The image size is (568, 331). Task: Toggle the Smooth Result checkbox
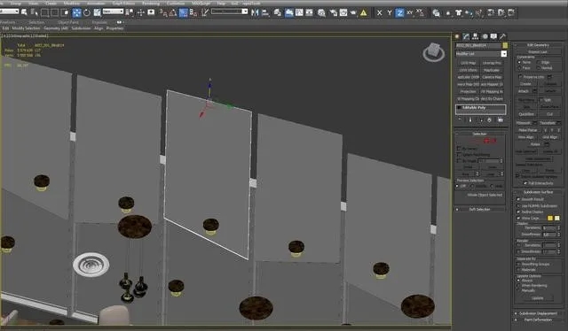[x=518, y=199]
